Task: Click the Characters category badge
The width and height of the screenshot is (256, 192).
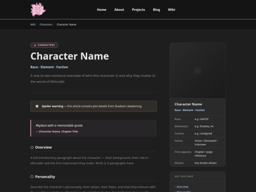Action: click(x=44, y=45)
